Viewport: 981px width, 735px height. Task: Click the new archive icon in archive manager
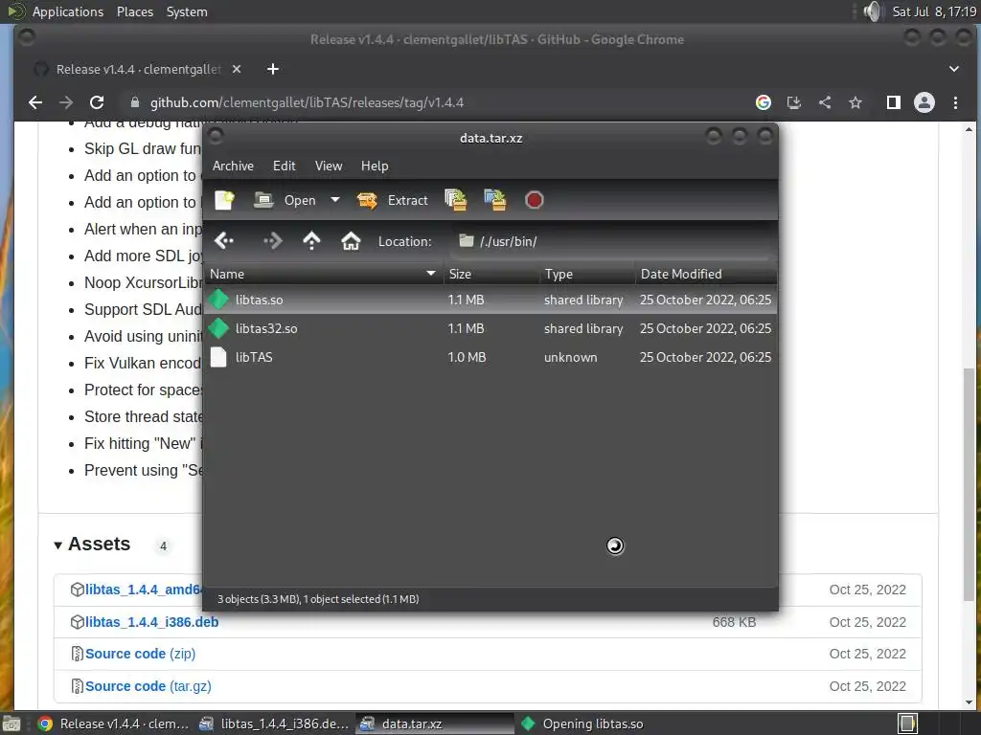[224, 200]
